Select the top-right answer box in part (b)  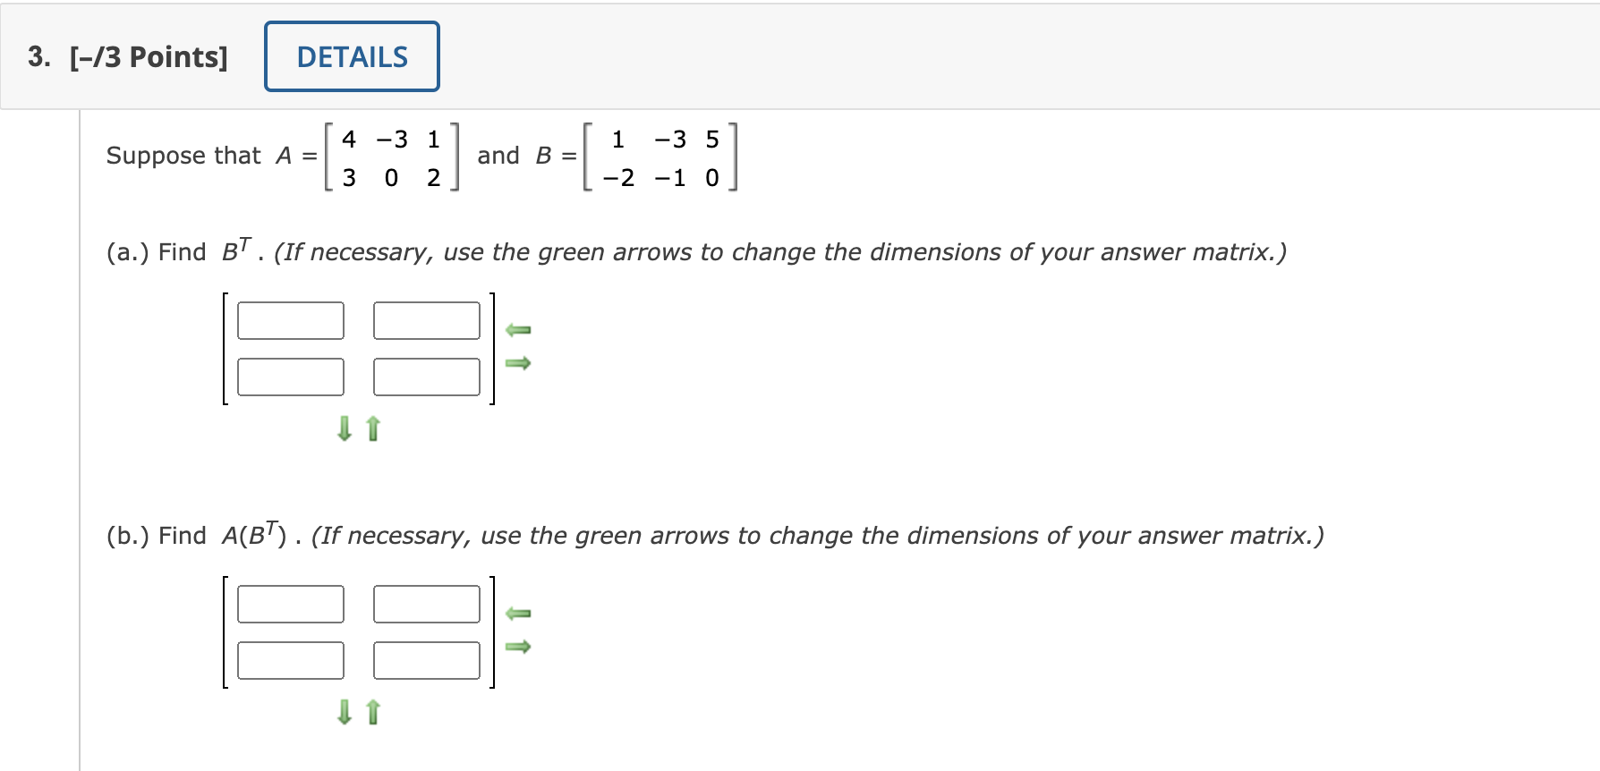point(427,604)
